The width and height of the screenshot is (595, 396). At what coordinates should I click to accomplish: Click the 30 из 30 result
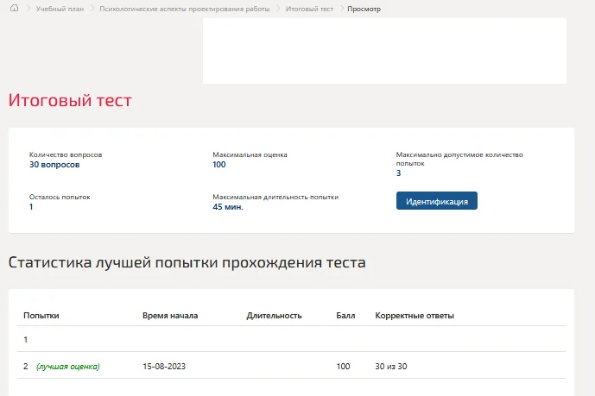[x=391, y=367]
